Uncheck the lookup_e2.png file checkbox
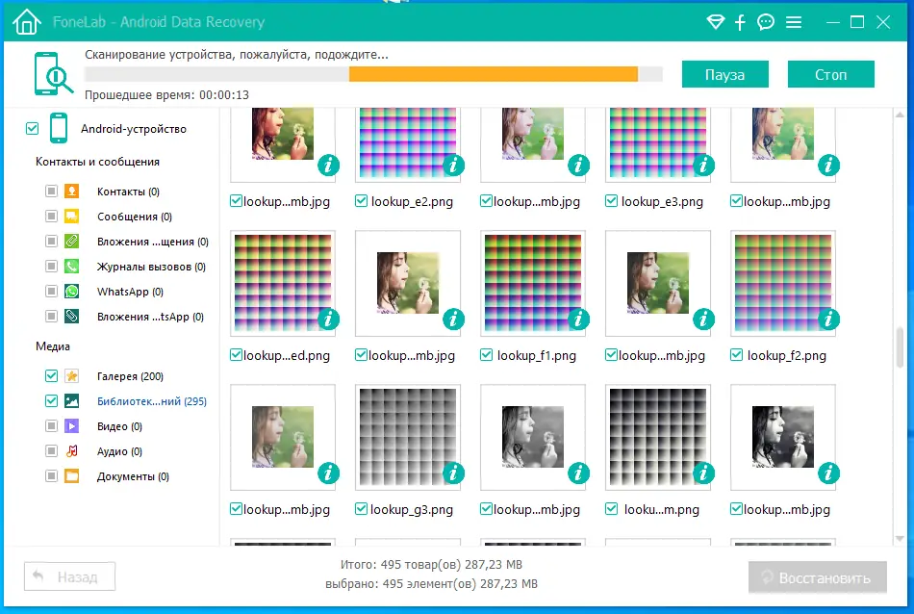This screenshot has height=614, width=914. pos(362,201)
